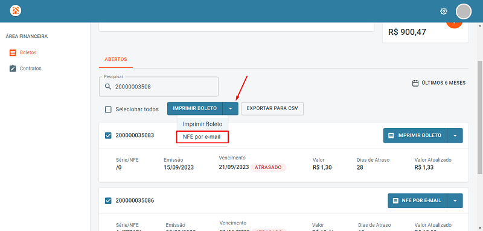Open Contratos in the sidebar
The image size is (483, 231).
31,69
